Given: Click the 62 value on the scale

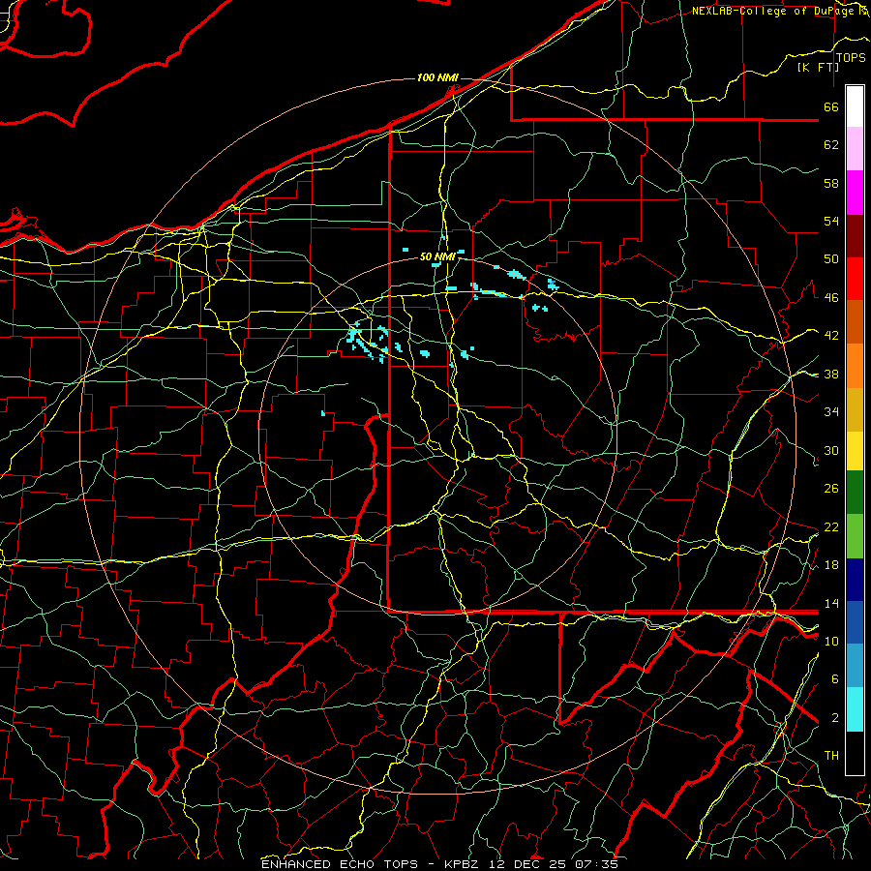Looking at the screenshot, I should click(831, 145).
